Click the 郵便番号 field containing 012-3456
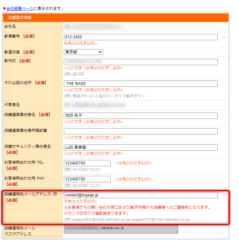Screen dimensions: 239x245 (140, 37)
